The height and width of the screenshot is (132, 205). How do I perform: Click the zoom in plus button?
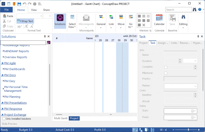[x=199, y=130]
